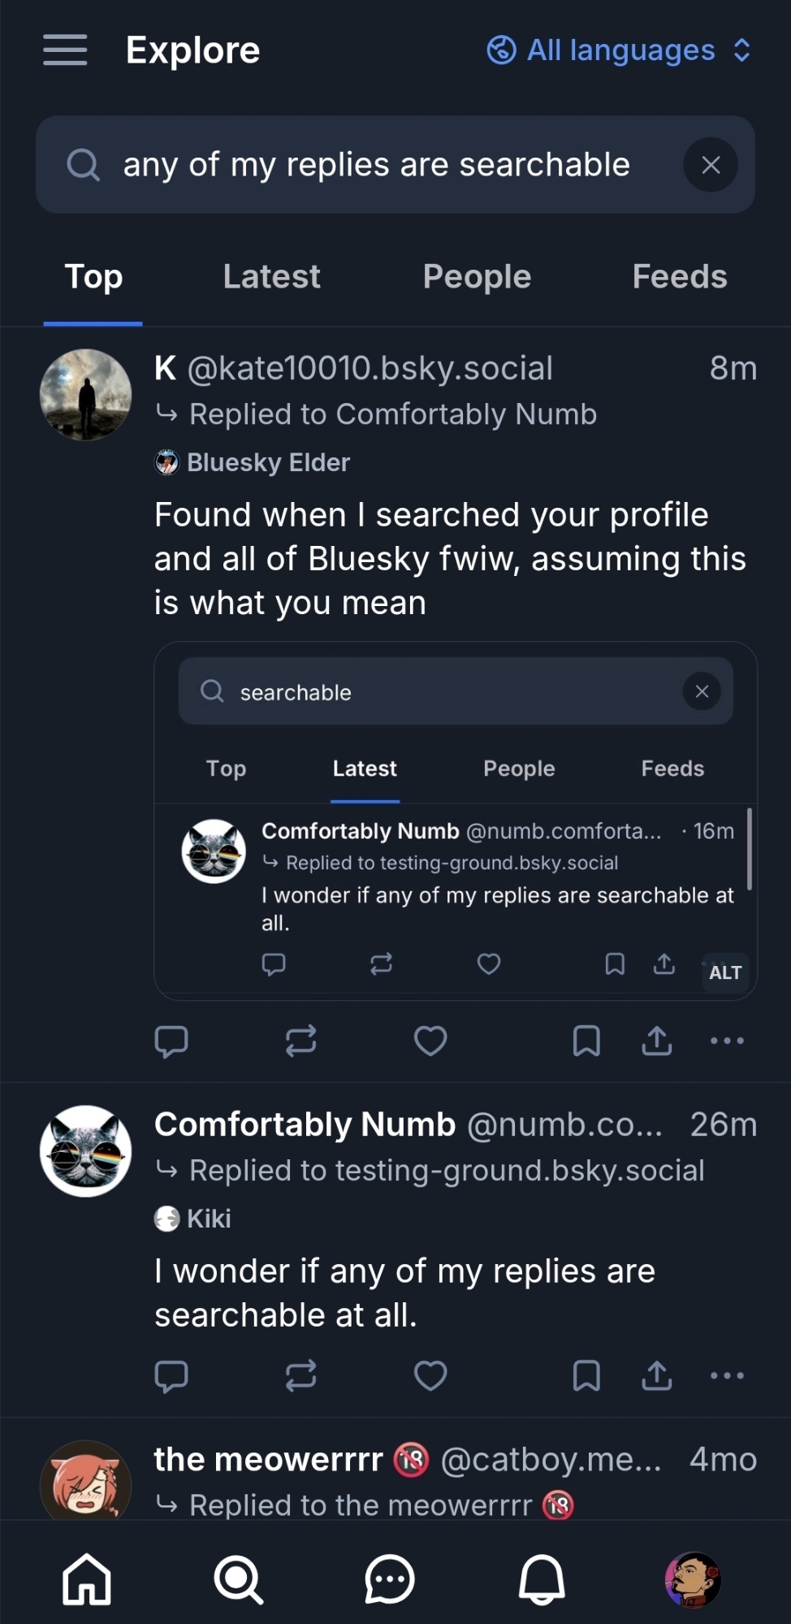Open the Feeds tab
Screen dimensions: 791x1624
(x=679, y=277)
